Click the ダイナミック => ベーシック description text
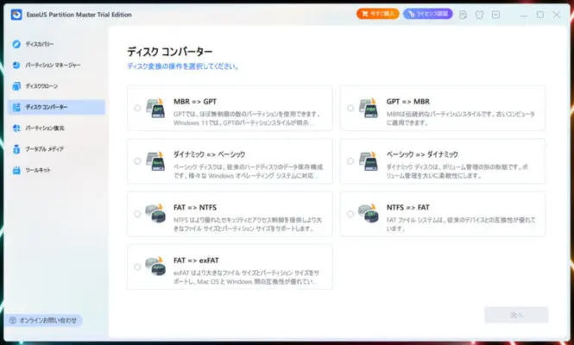This screenshot has height=345, width=574. pos(249,172)
